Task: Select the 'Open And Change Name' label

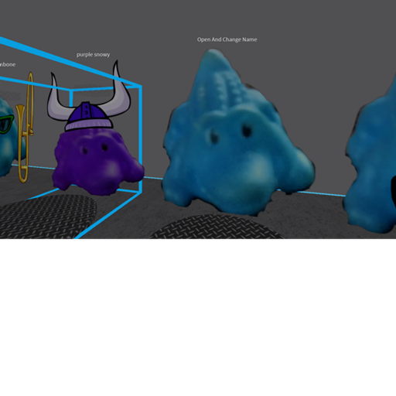Action: [x=227, y=39]
